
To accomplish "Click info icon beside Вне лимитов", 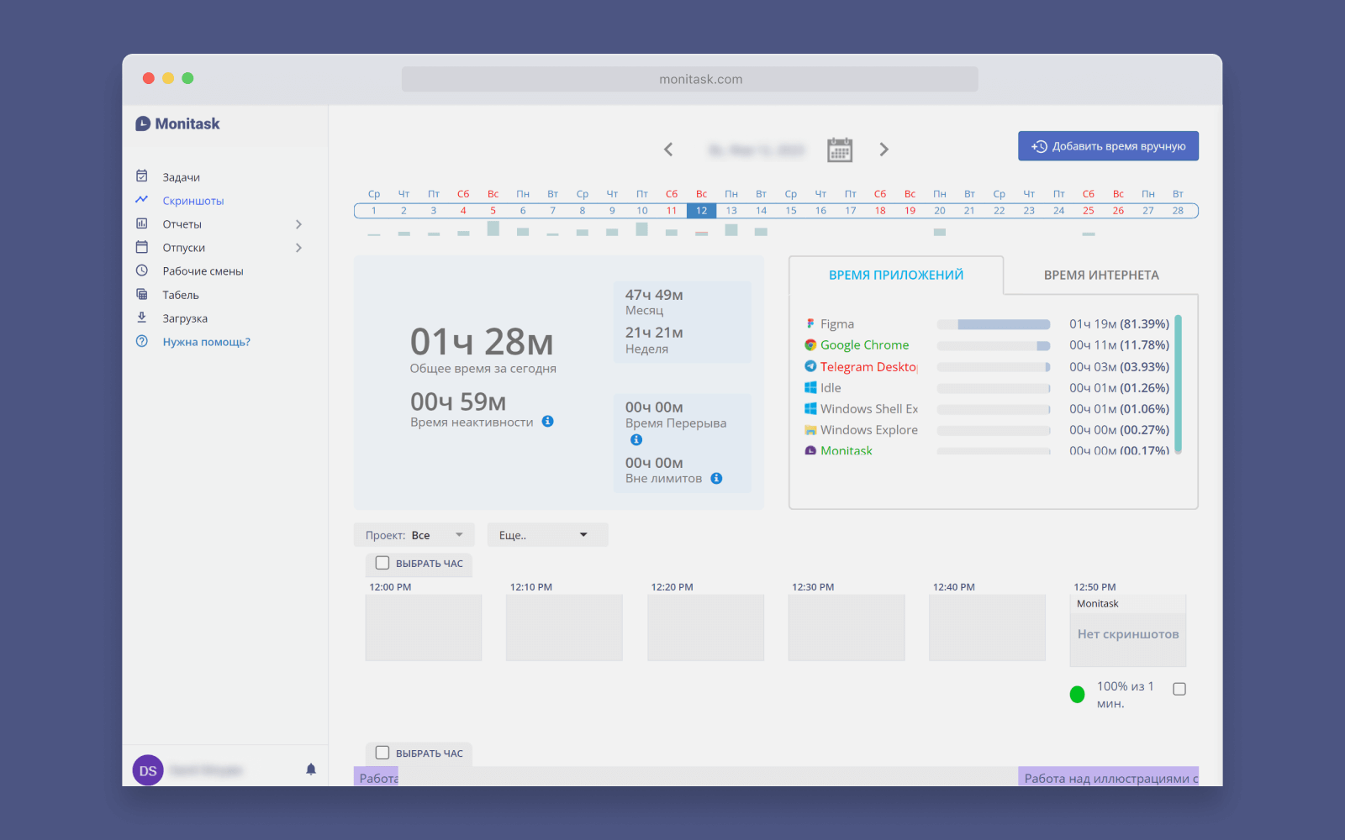I will tap(716, 479).
